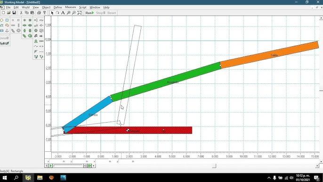Select the Rotate tool in the toolbar
The height and width of the screenshot is (182, 323).
point(57,13)
